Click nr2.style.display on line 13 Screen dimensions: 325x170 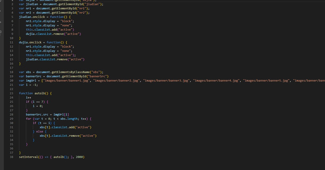tap(40, 51)
